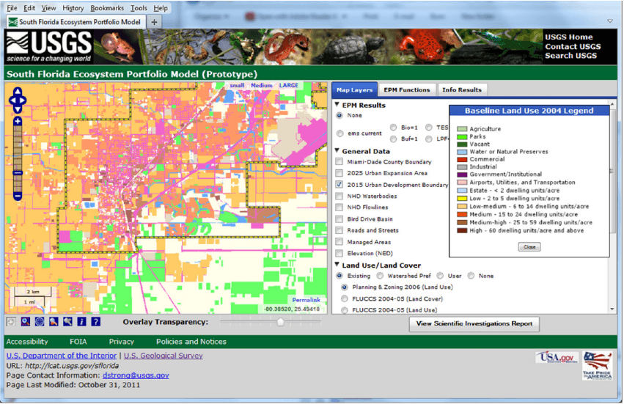Uncheck 2015 Urban Development Boundary layer
624x404 pixels.
[338, 185]
